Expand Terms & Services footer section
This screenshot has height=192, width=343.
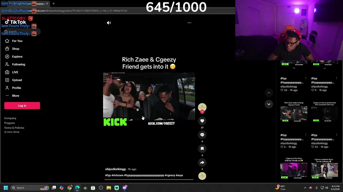14,128
